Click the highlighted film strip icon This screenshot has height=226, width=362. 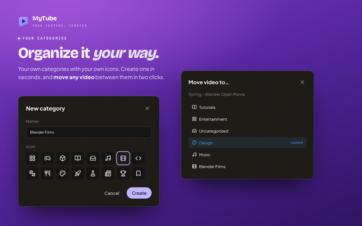[x=123, y=158]
